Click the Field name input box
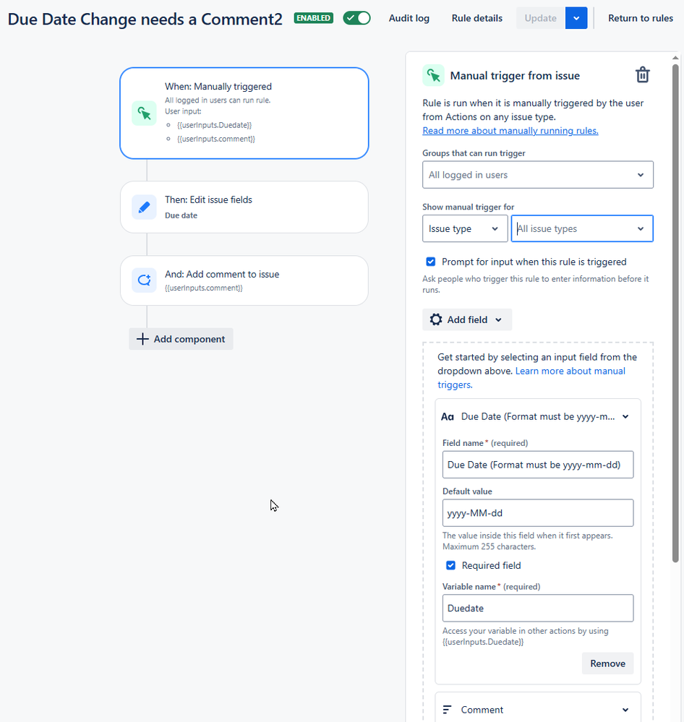 coord(537,465)
